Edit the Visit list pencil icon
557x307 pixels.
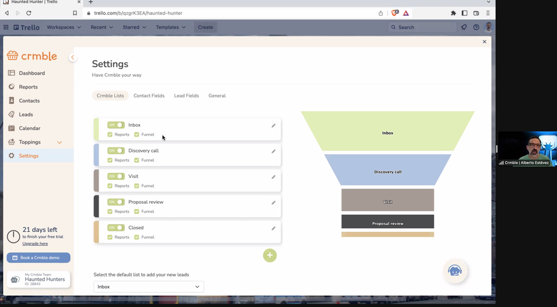coord(274,177)
